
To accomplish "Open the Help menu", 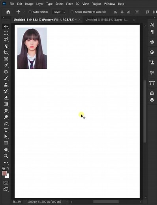I will (x=121, y=4).
